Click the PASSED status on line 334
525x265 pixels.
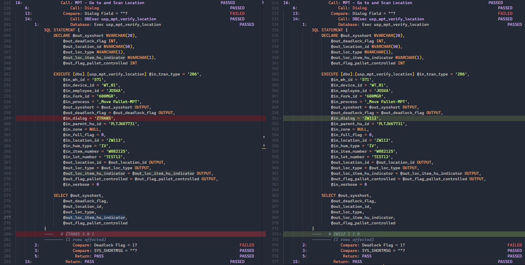515,24
